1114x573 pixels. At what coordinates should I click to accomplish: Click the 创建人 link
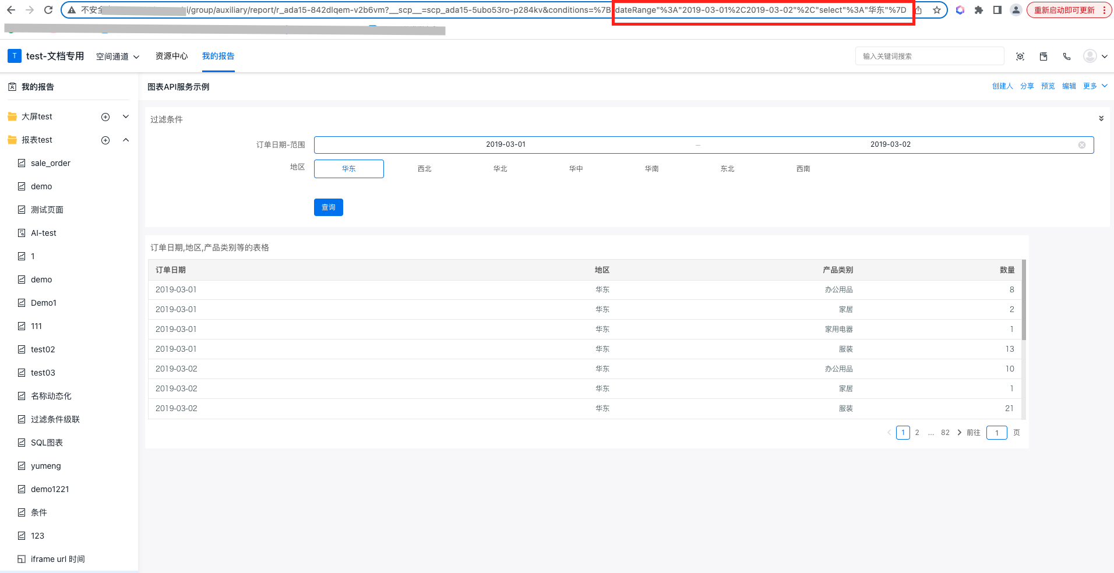(x=1003, y=86)
